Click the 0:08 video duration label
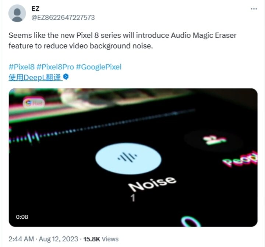The height and width of the screenshot is (247, 265). click(22, 217)
